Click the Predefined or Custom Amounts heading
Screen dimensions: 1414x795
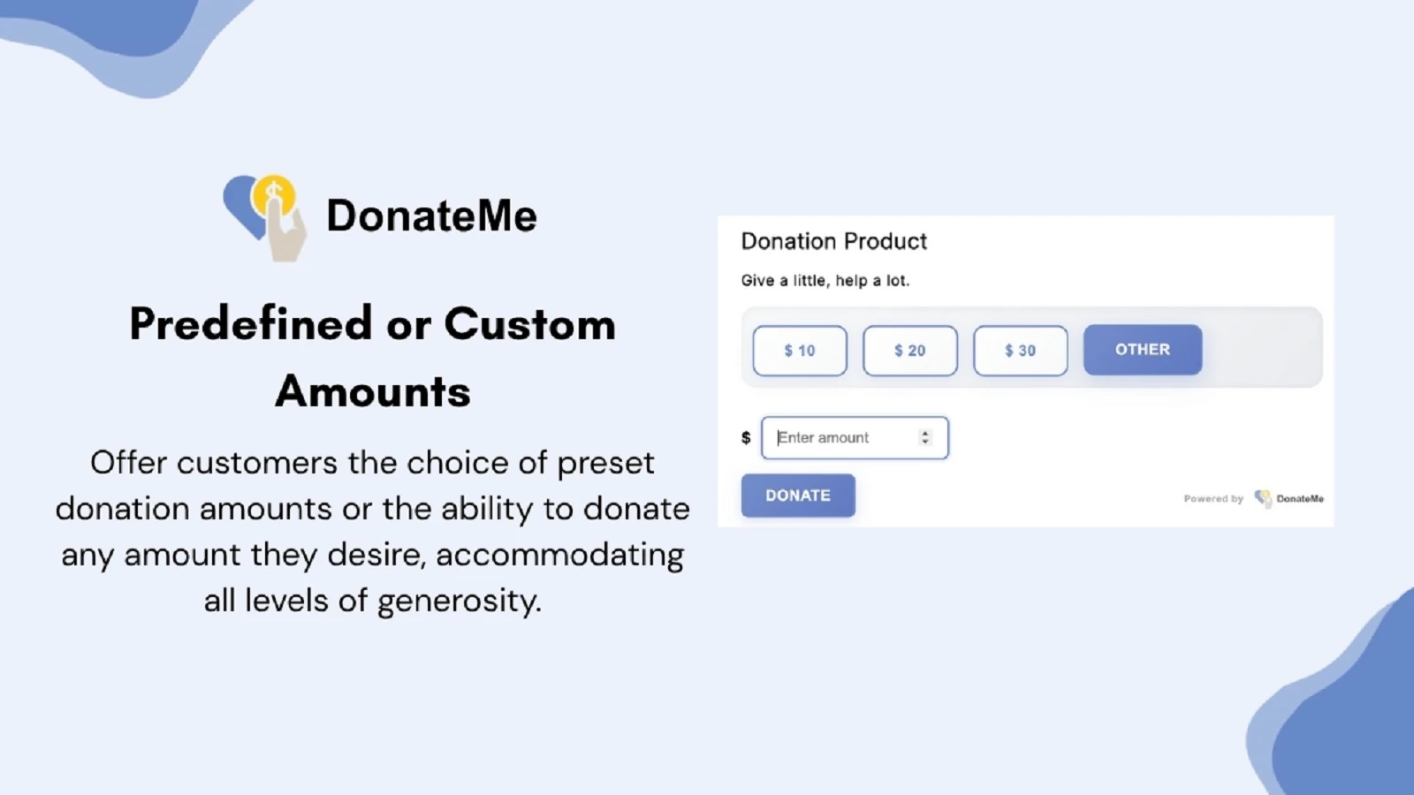pos(372,357)
